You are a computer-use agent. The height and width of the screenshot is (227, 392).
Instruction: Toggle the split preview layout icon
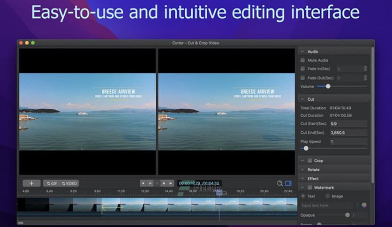(288, 183)
